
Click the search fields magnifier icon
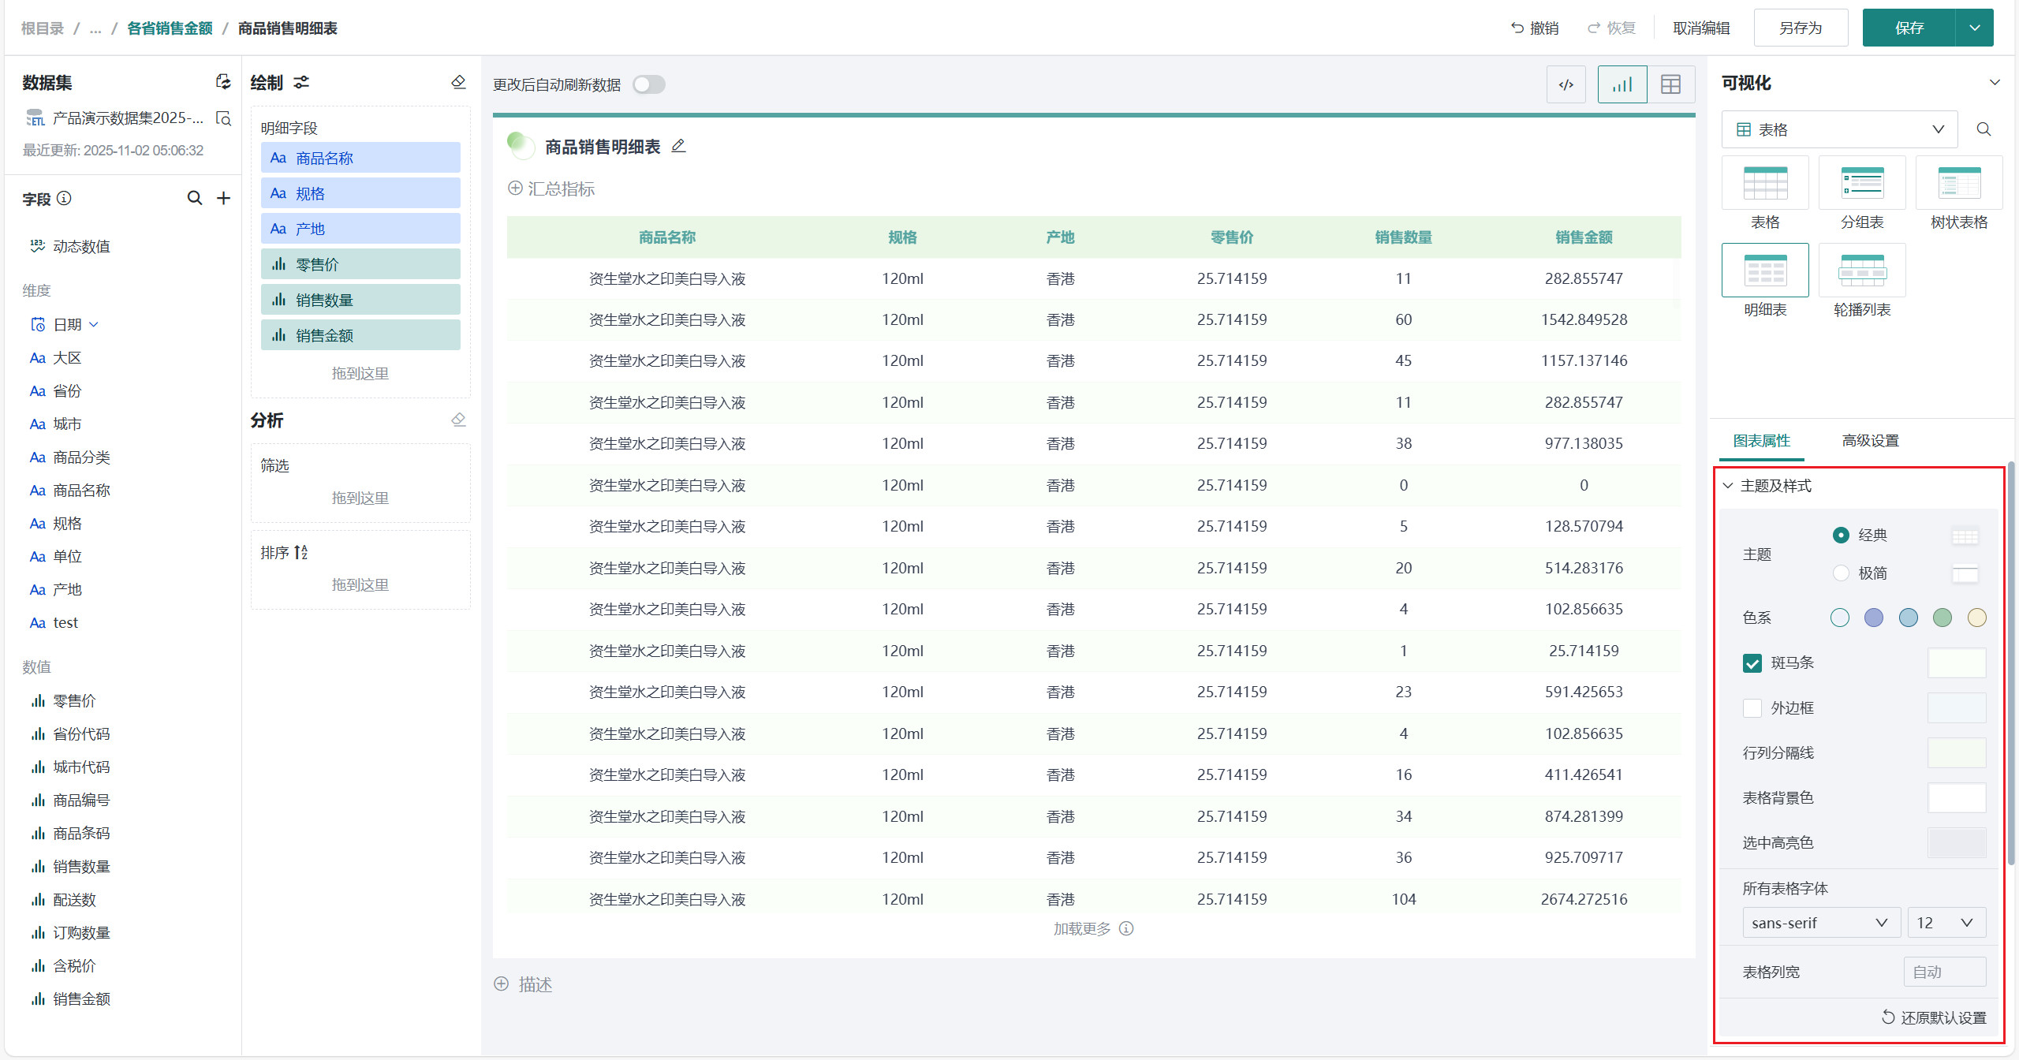(x=194, y=198)
